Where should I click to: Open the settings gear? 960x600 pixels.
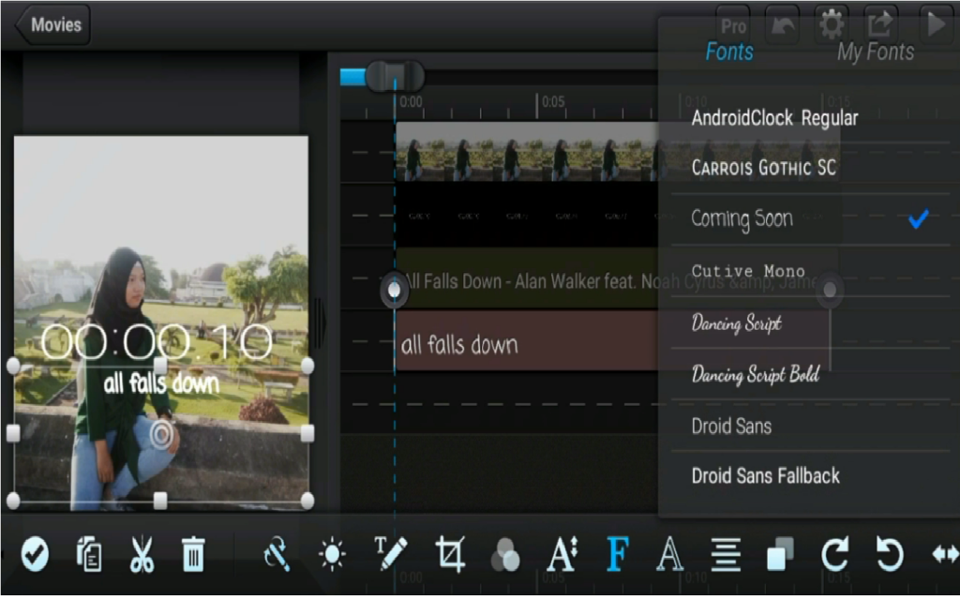click(832, 25)
